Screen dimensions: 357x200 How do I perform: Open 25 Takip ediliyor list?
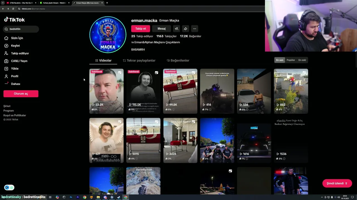click(142, 36)
